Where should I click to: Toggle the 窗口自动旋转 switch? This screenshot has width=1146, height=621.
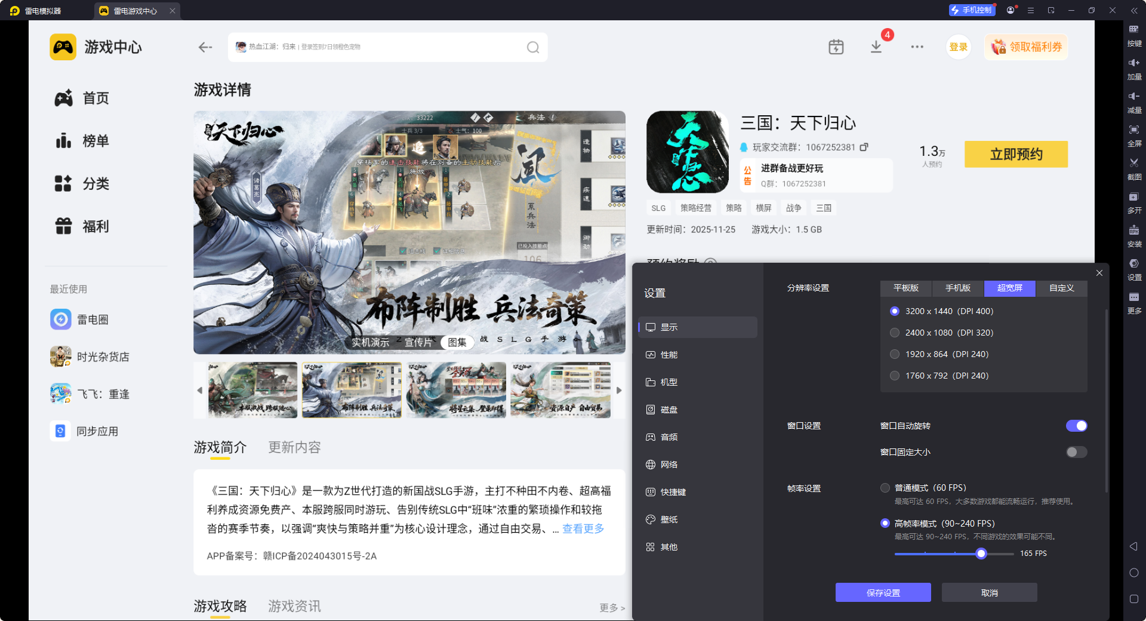click(x=1077, y=426)
